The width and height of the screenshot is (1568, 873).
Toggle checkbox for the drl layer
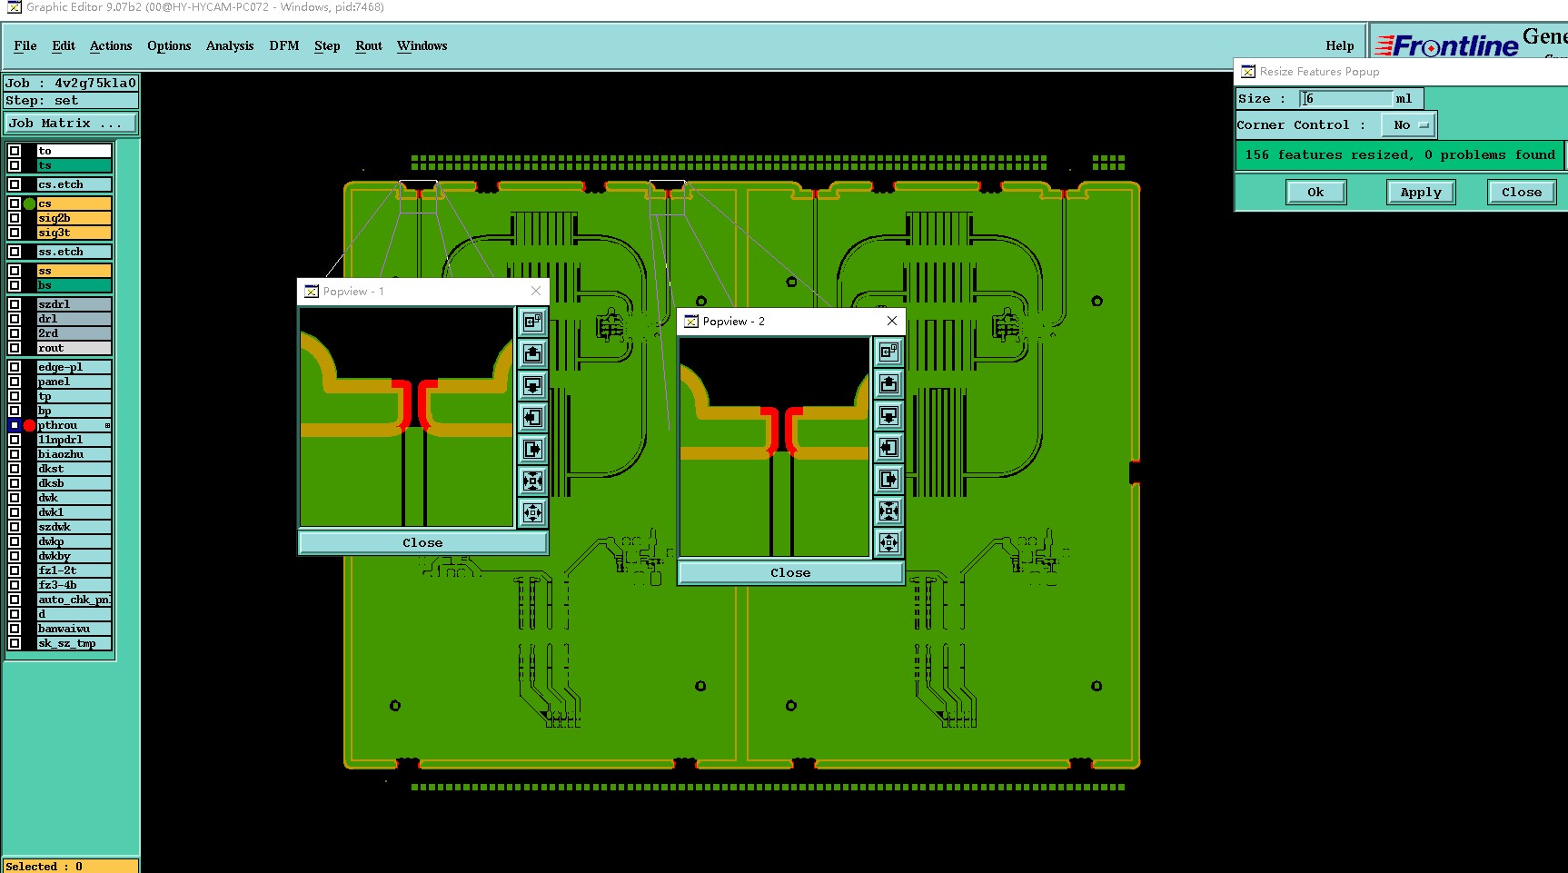(x=15, y=319)
